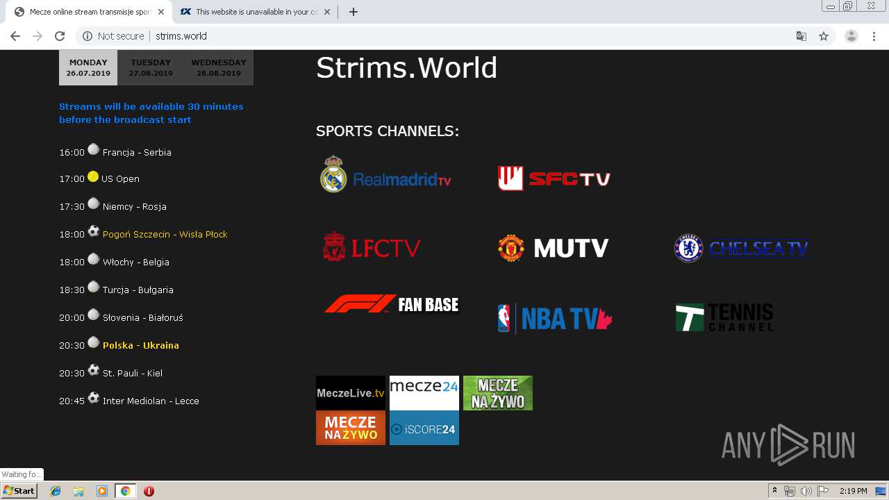The image size is (889, 500).
Task: Open the MUTV channel logo
Action: [554, 248]
